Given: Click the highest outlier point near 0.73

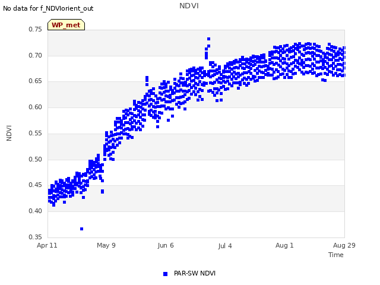Looking at the screenshot, I should [x=208, y=39].
